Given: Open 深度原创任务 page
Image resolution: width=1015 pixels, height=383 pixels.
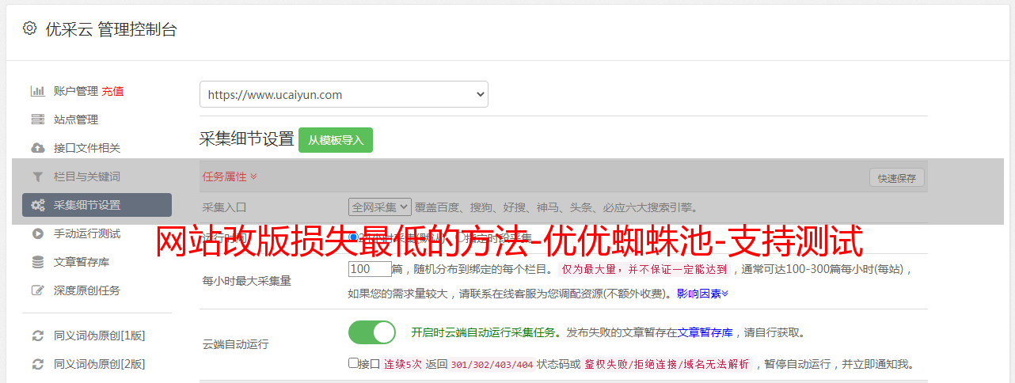Looking at the screenshot, I should point(87,290).
